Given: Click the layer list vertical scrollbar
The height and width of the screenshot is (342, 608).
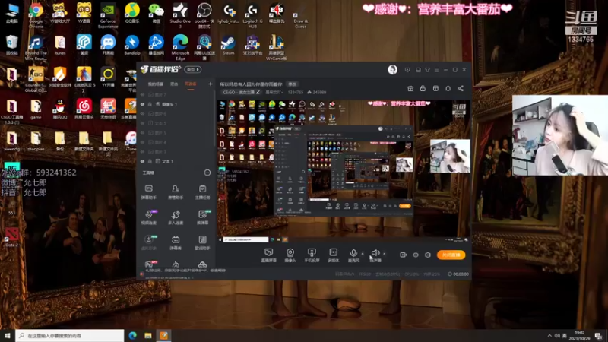Looking at the screenshot, I should pyautogui.click(x=214, y=119).
